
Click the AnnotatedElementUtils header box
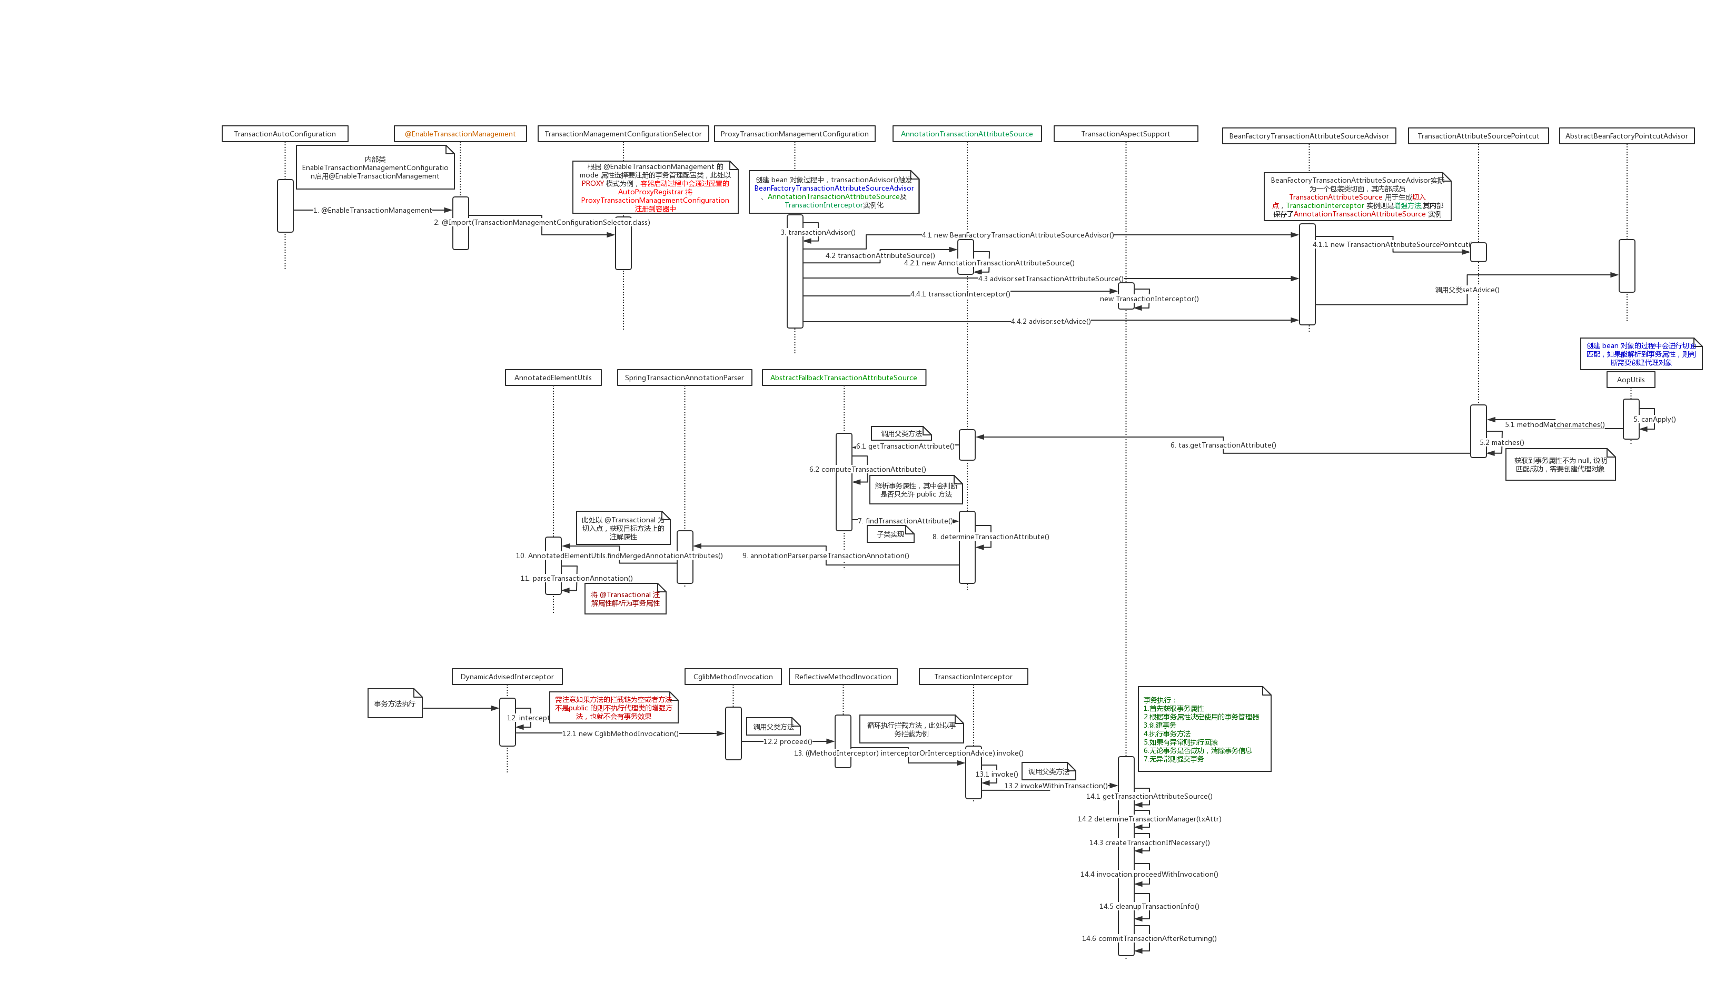click(x=552, y=378)
